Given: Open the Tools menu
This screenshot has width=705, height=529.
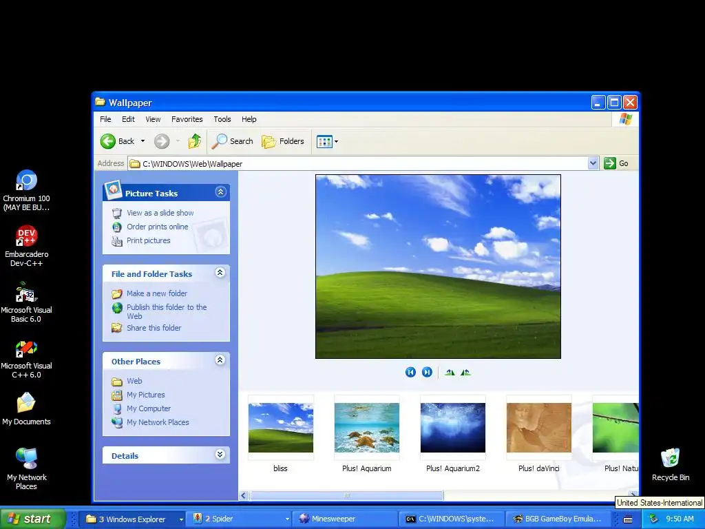Looking at the screenshot, I should click(222, 119).
